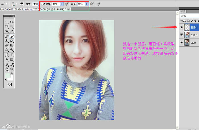Select the Pen tool
The height and width of the screenshot is (130, 199).
[x=7, y=55]
